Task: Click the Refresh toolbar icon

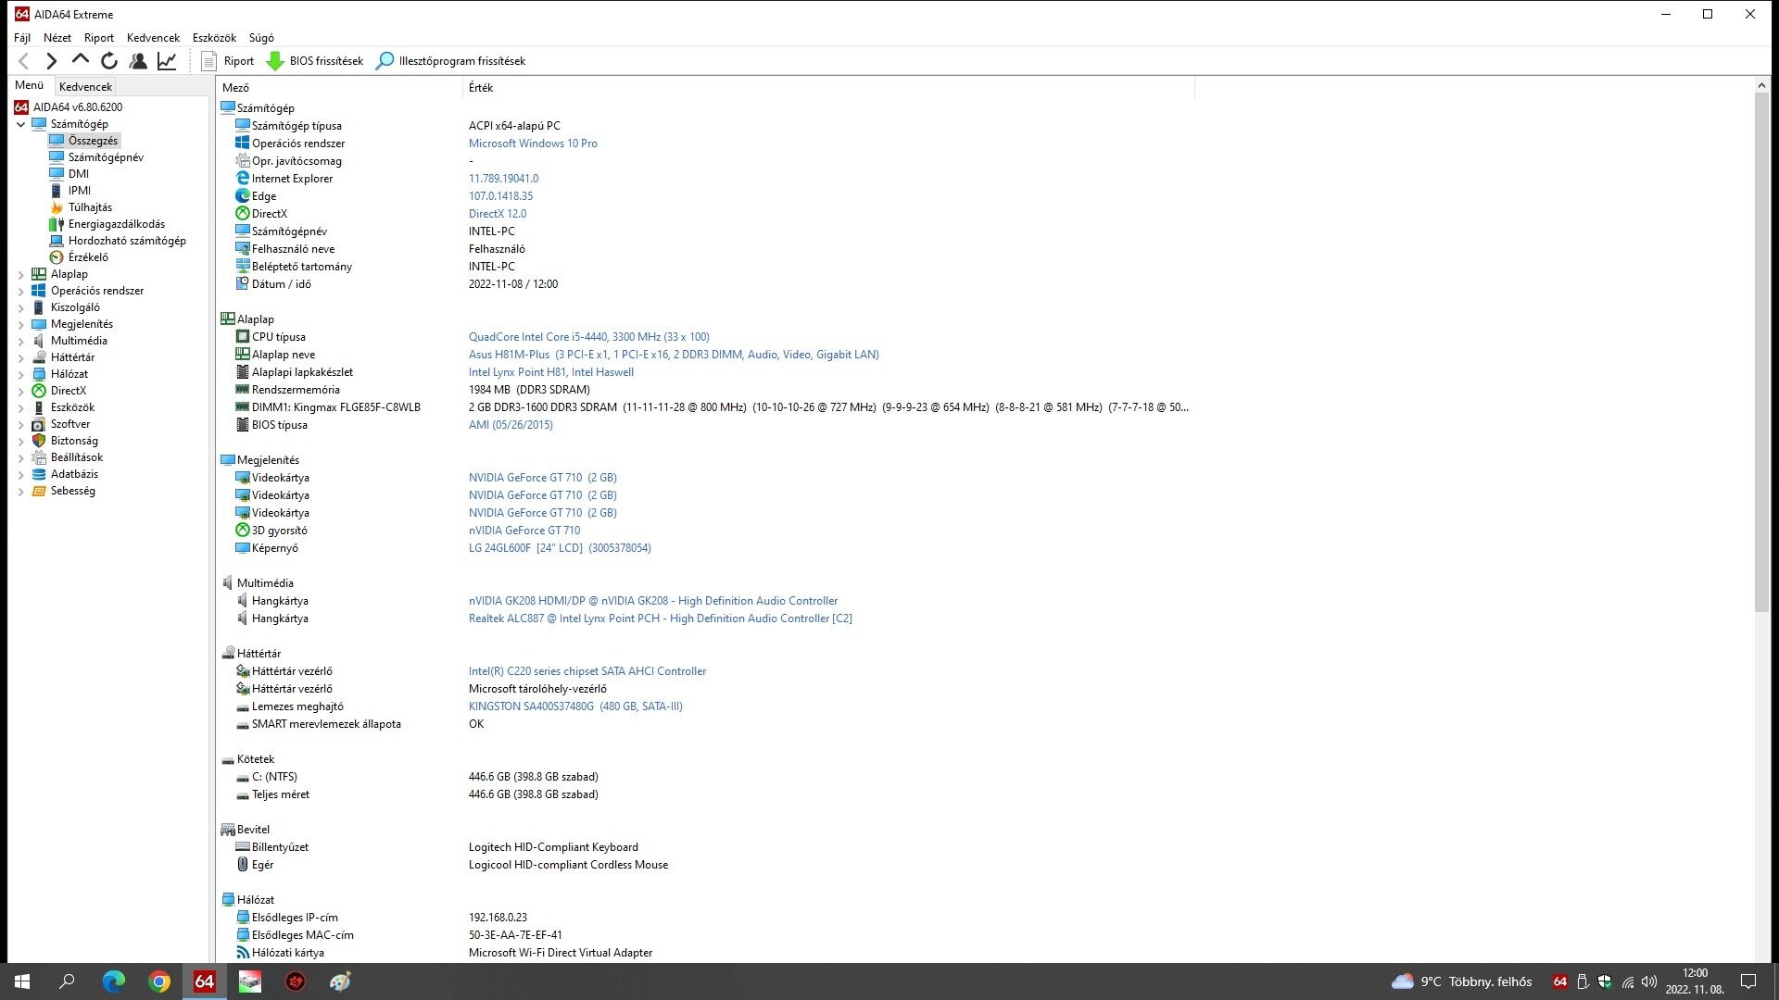Action: pyautogui.click(x=109, y=61)
